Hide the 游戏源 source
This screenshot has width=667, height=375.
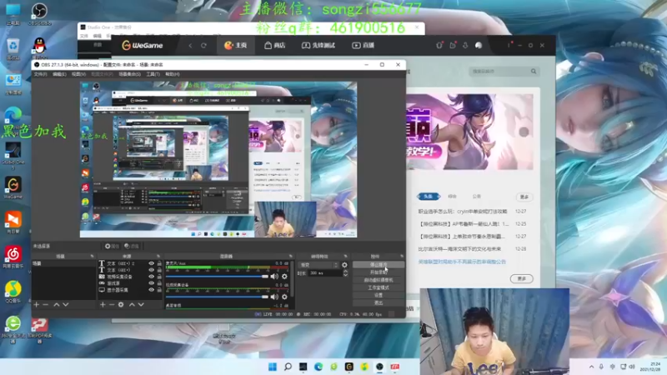tap(151, 283)
